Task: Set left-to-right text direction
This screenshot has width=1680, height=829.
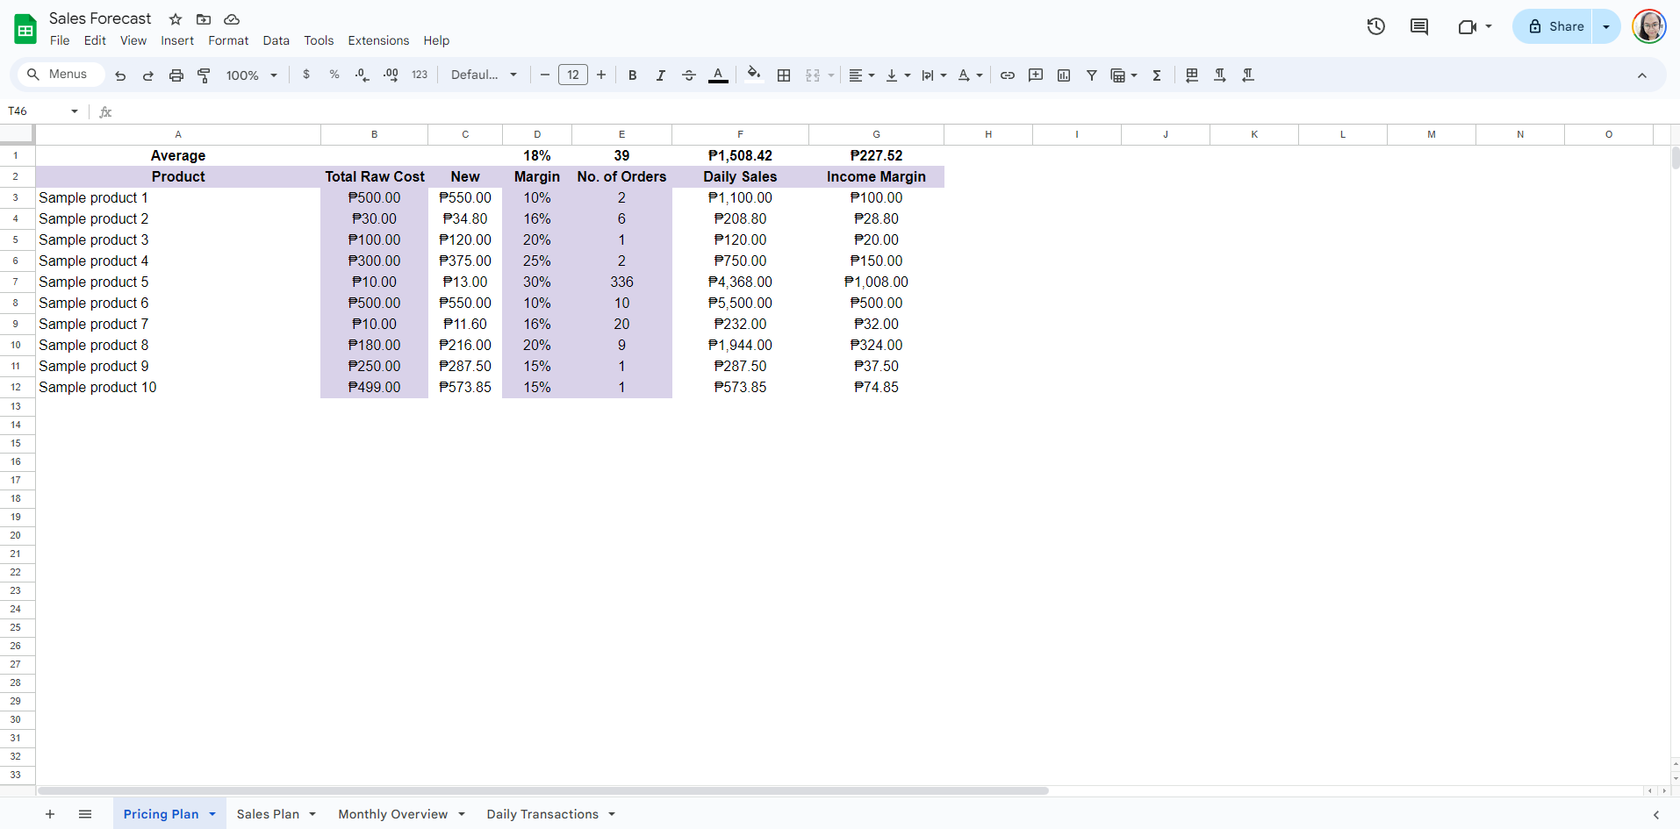Action: click(x=1220, y=75)
